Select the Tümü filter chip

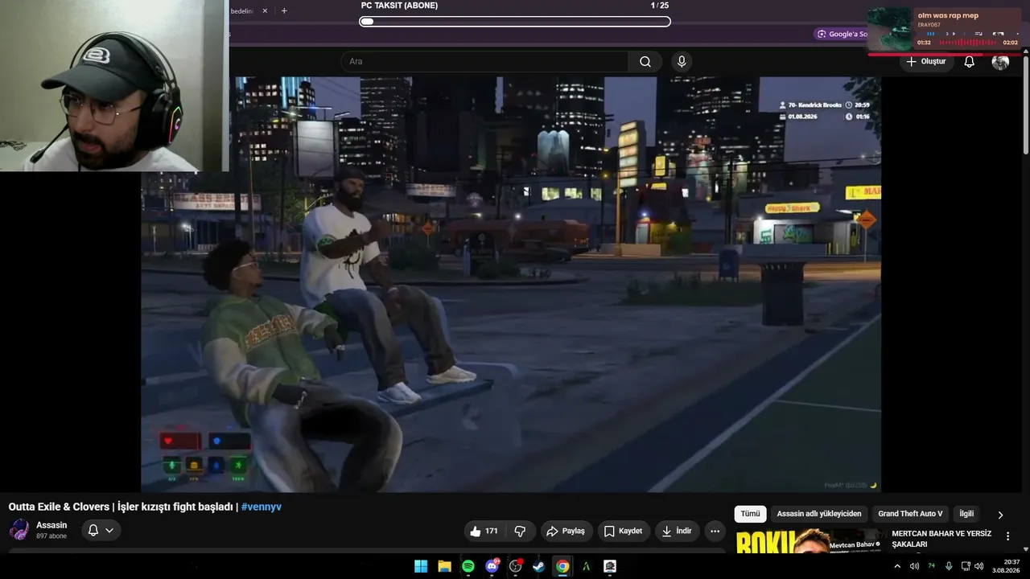pyautogui.click(x=750, y=514)
